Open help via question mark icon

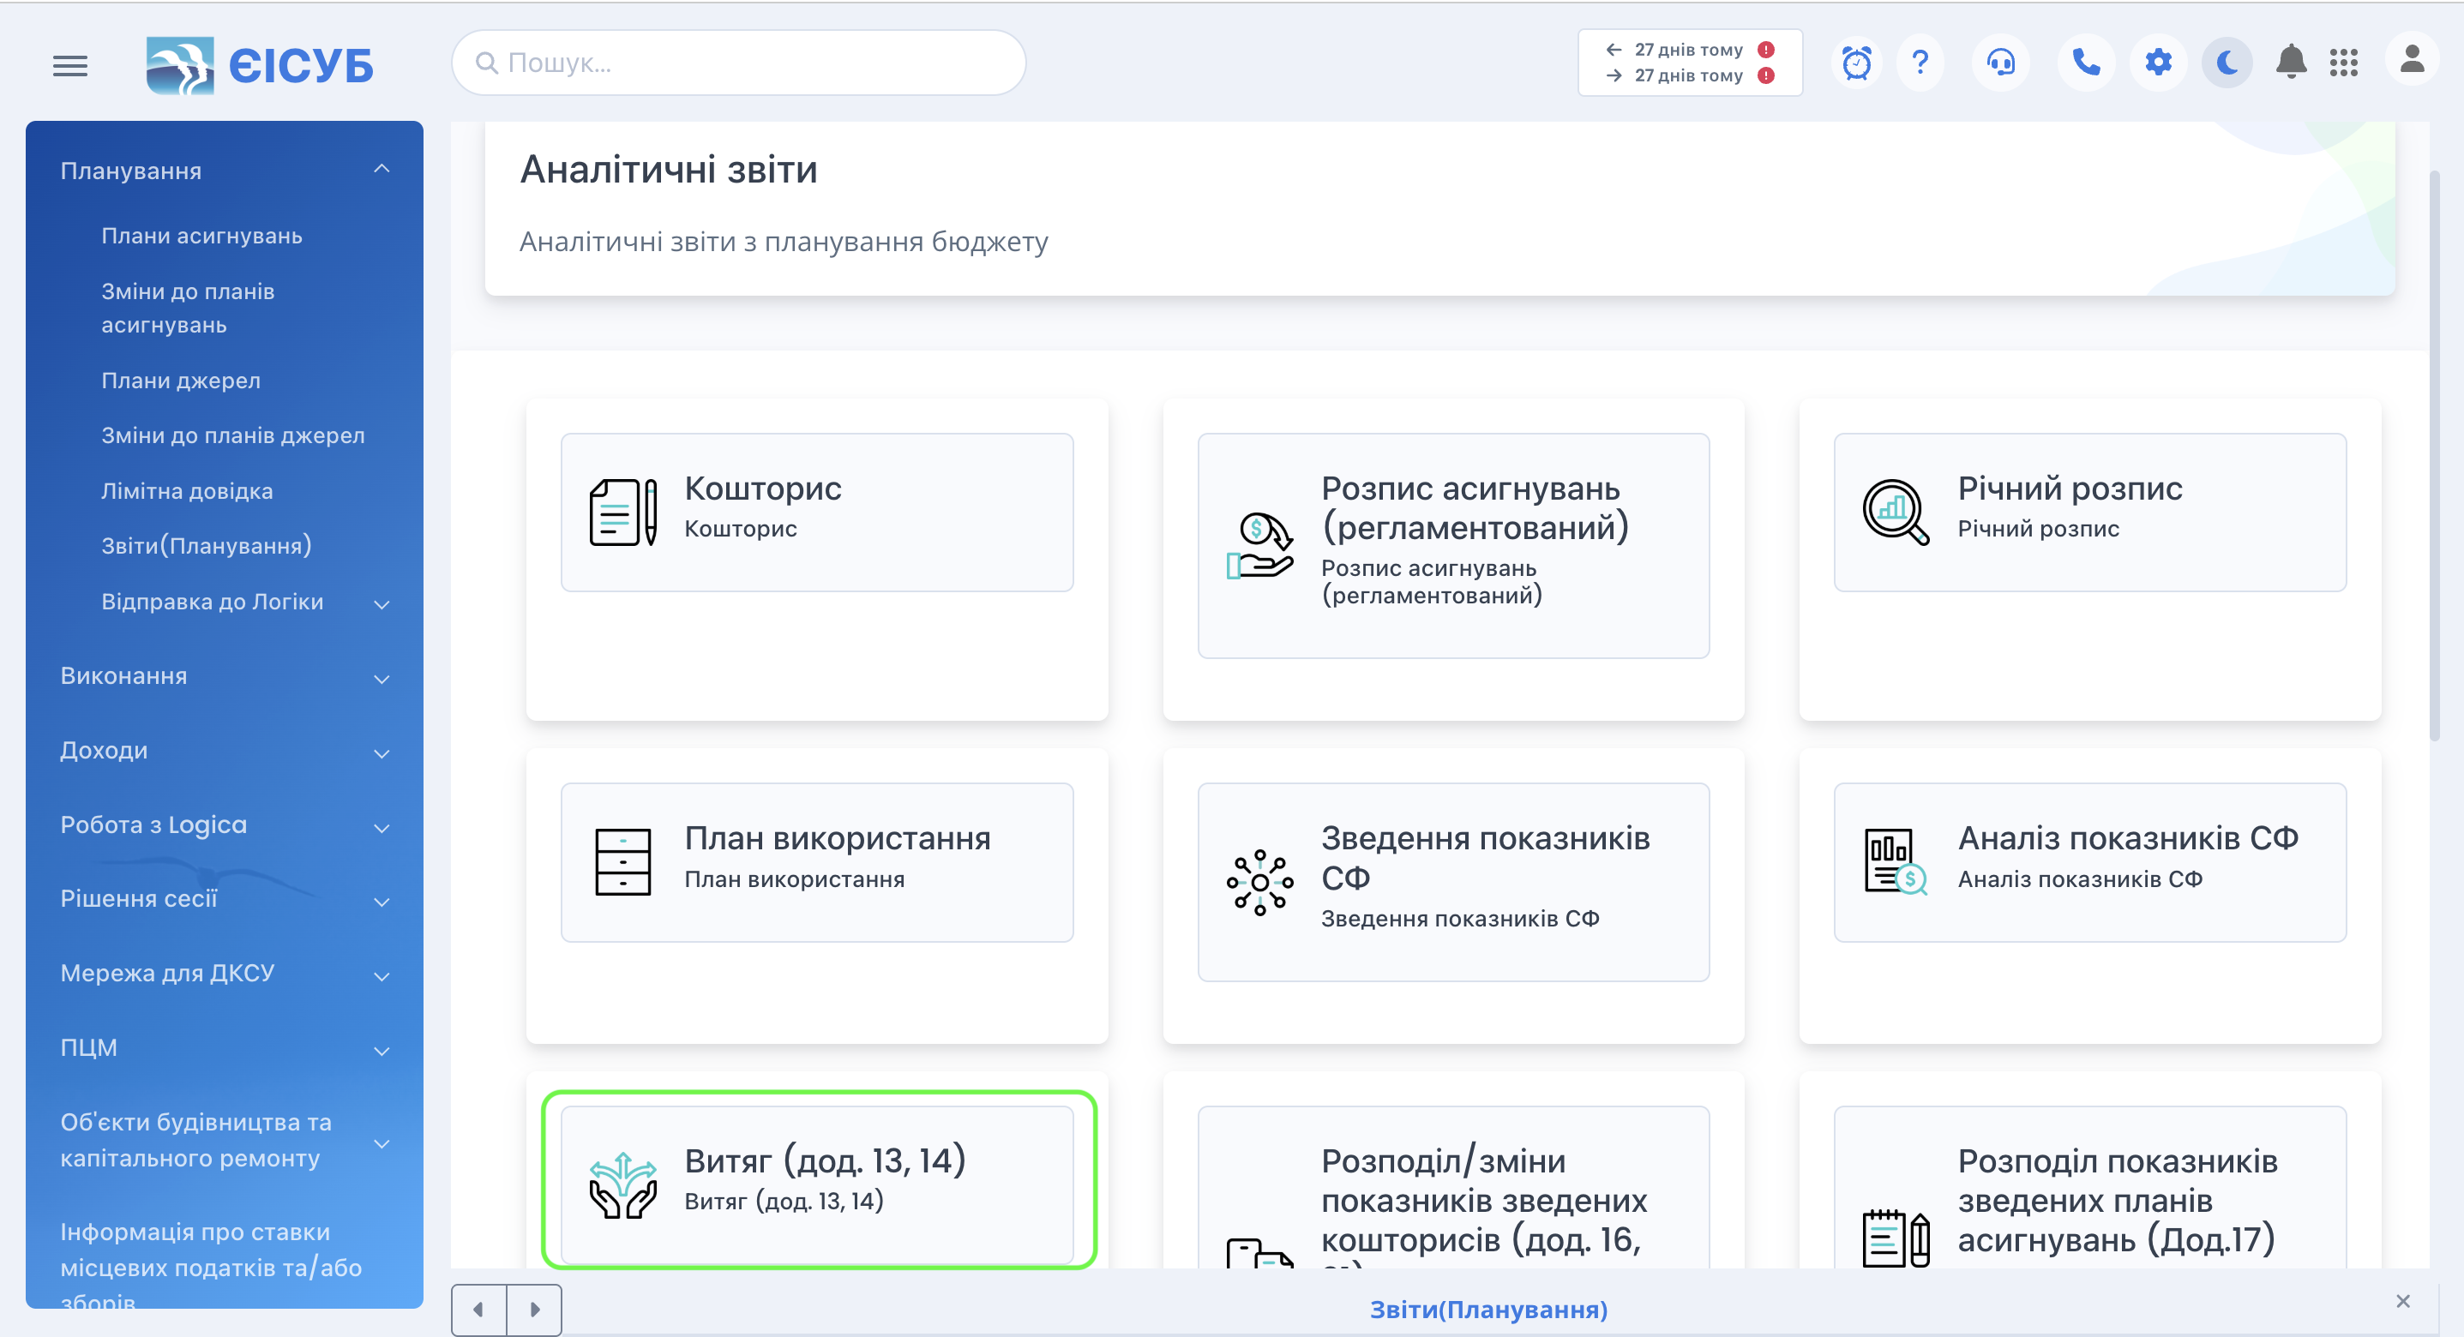[1920, 63]
